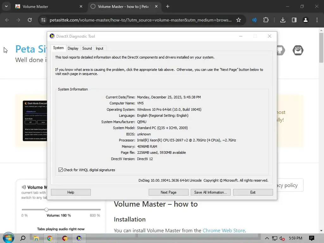The height and width of the screenshot is (243, 324).
Task: Click the site information icon in address bar
Action: (x=43, y=20)
